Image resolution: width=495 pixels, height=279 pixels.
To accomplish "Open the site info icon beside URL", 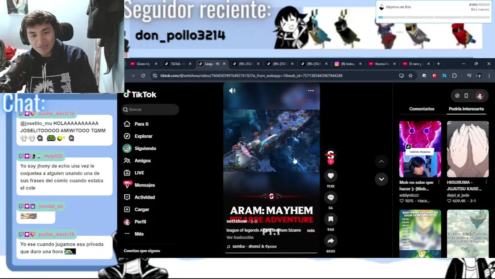I will (155, 76).
